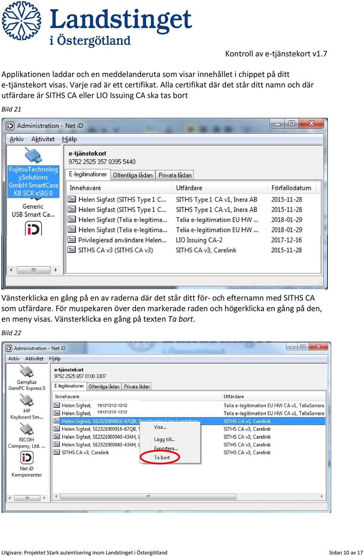Click certificate icon of first Helen Sigfast 19121212-1212 row

coord(57,405)
